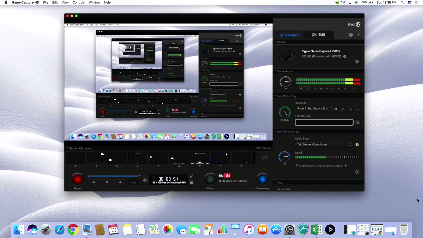The height and width of the screenshot is (238, 423).
Task: Select scene thumbnail 7
Action: pos(200,158)
